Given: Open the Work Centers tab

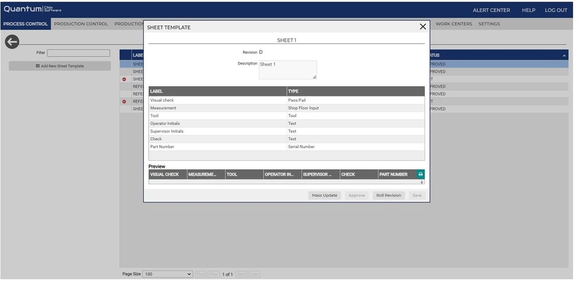Looking at the screenshot, I should click(453, 24).
